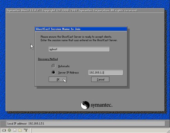Image resolution: width=170 pixels, height=133 pixels.
Task: Click the floppy disk status icon
Action: click(15, 130)
